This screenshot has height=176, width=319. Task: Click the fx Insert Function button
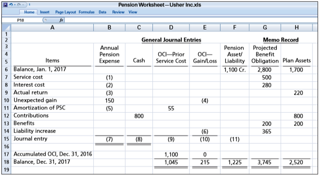pos(61,20)
